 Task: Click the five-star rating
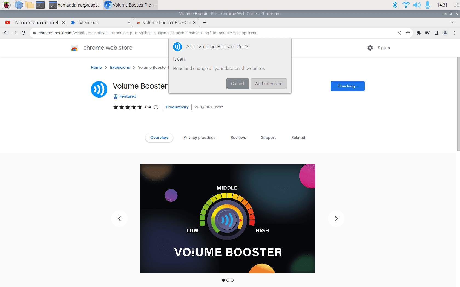pyautogui.click(x=128, y=107)
